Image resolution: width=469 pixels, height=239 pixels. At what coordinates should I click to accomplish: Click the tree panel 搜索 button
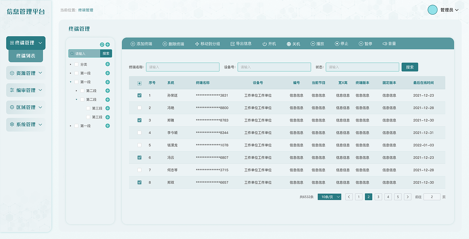coord(106,53)
